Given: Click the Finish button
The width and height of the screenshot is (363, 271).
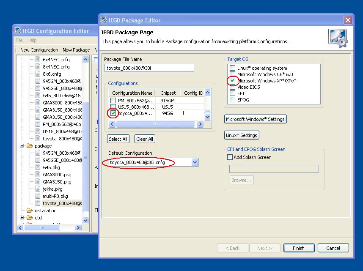Looking at the screenshot, I should pyautogui.click(x=298, y=248).
